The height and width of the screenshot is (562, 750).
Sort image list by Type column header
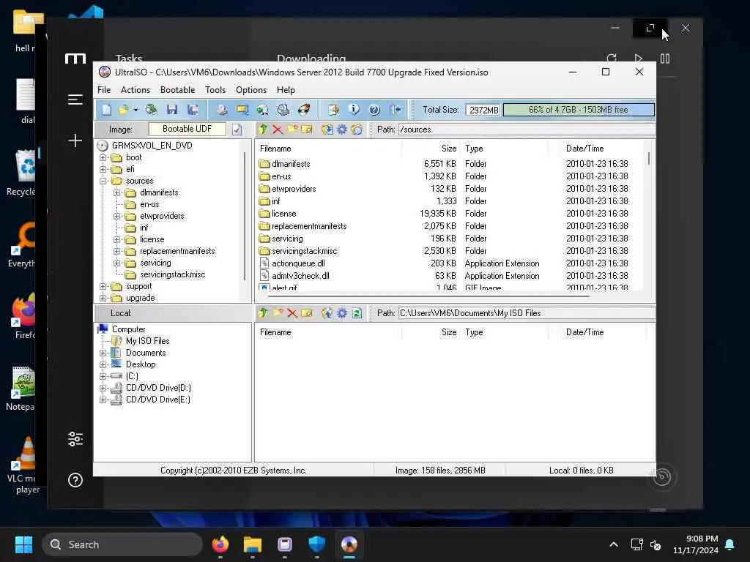[504, 149]
